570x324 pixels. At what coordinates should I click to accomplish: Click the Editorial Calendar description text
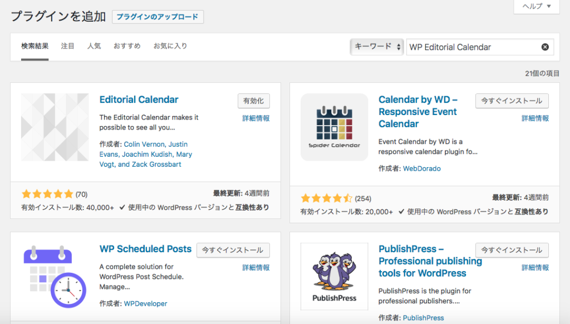coord(149,123)
